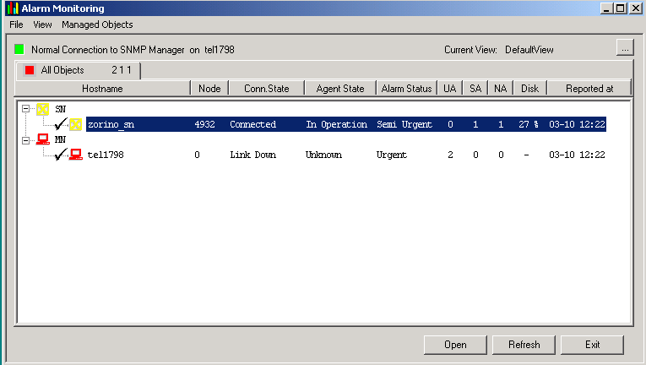The height and width of the screenshot is (365, 646).
Task: Open the view selector ellipsis button
Action: [624, 48]
